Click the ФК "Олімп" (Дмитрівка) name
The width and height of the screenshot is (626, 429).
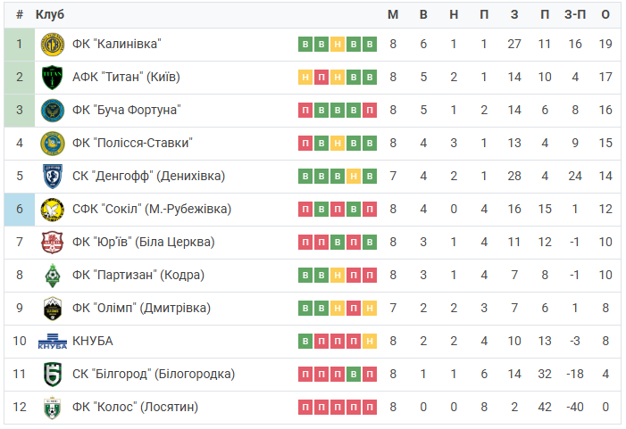141,309
